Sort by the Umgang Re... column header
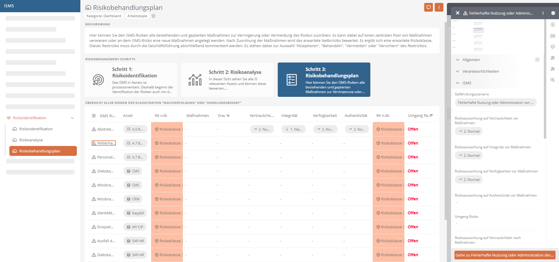Viewport: 559px width, 262px height. coord(418,116)
